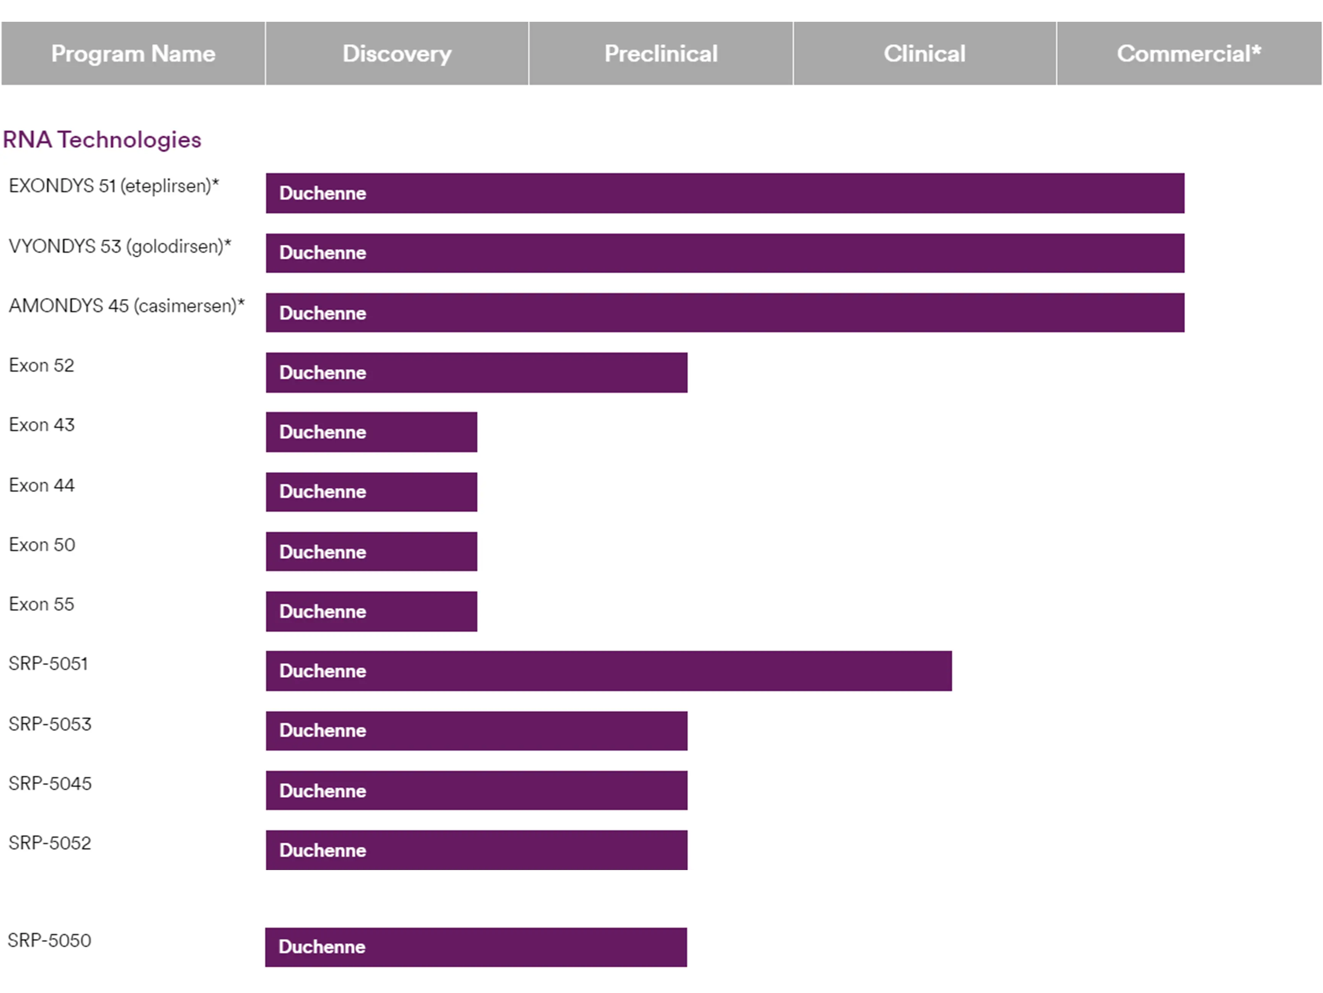Click the RNA Technologies section heading
The width and height of the screenshot is (1323, 993).
click(x=102, y=140)
